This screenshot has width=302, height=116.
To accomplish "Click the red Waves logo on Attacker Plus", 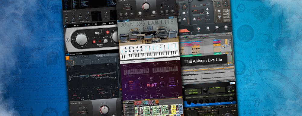I will pos(108,32).
